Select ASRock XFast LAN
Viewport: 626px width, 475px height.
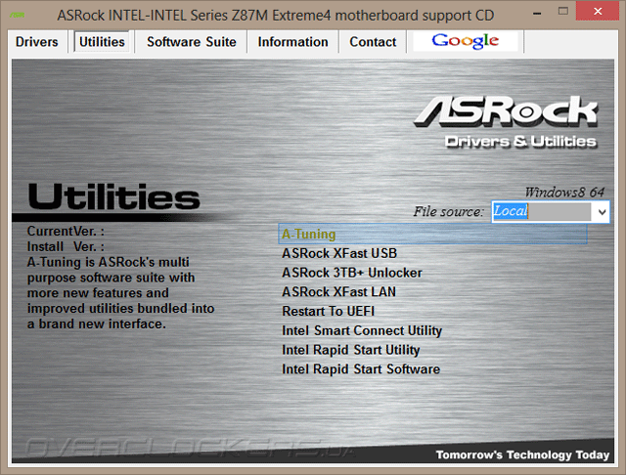[338, 292]
